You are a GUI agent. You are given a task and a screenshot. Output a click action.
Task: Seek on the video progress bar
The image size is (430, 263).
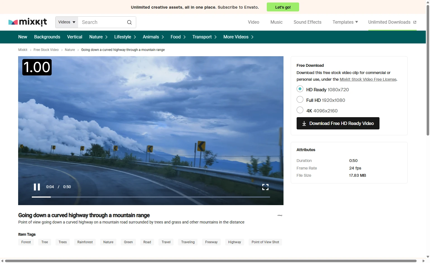tap(151, 197)
